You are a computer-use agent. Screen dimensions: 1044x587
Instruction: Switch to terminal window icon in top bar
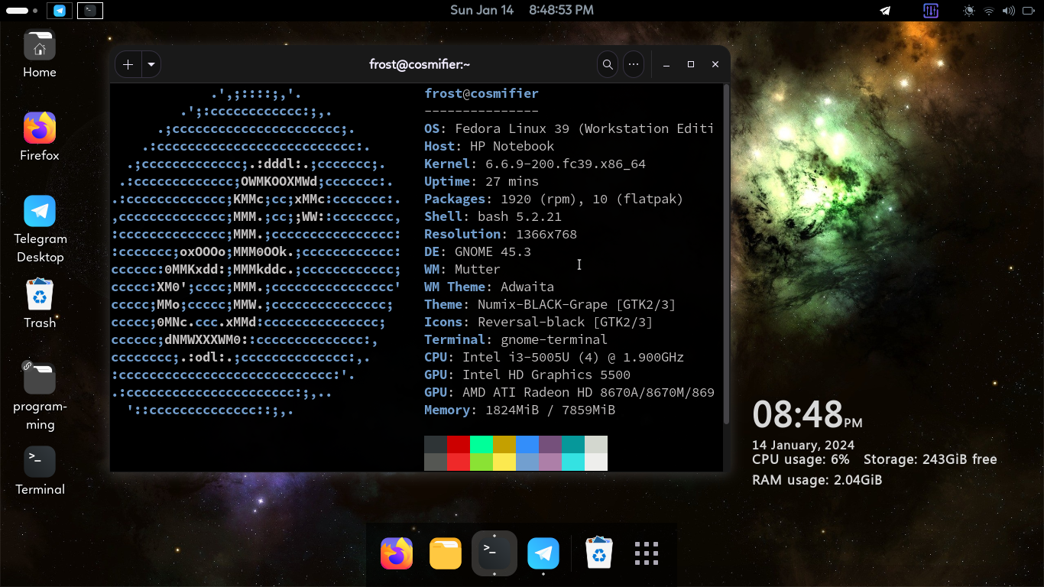pyautogui.click(x=90, y=11)
